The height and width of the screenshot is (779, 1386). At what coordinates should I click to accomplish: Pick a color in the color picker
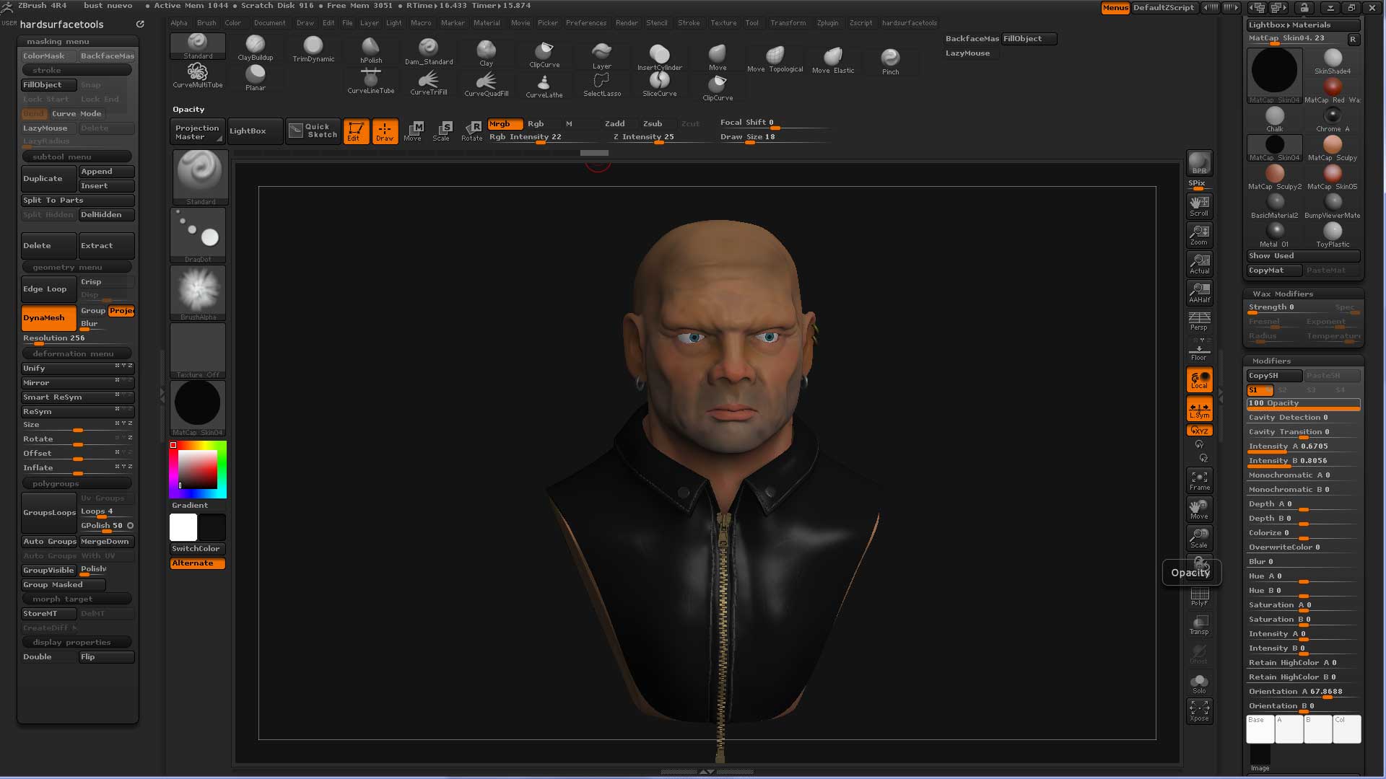pyautogui.click(x=198, y=470)
